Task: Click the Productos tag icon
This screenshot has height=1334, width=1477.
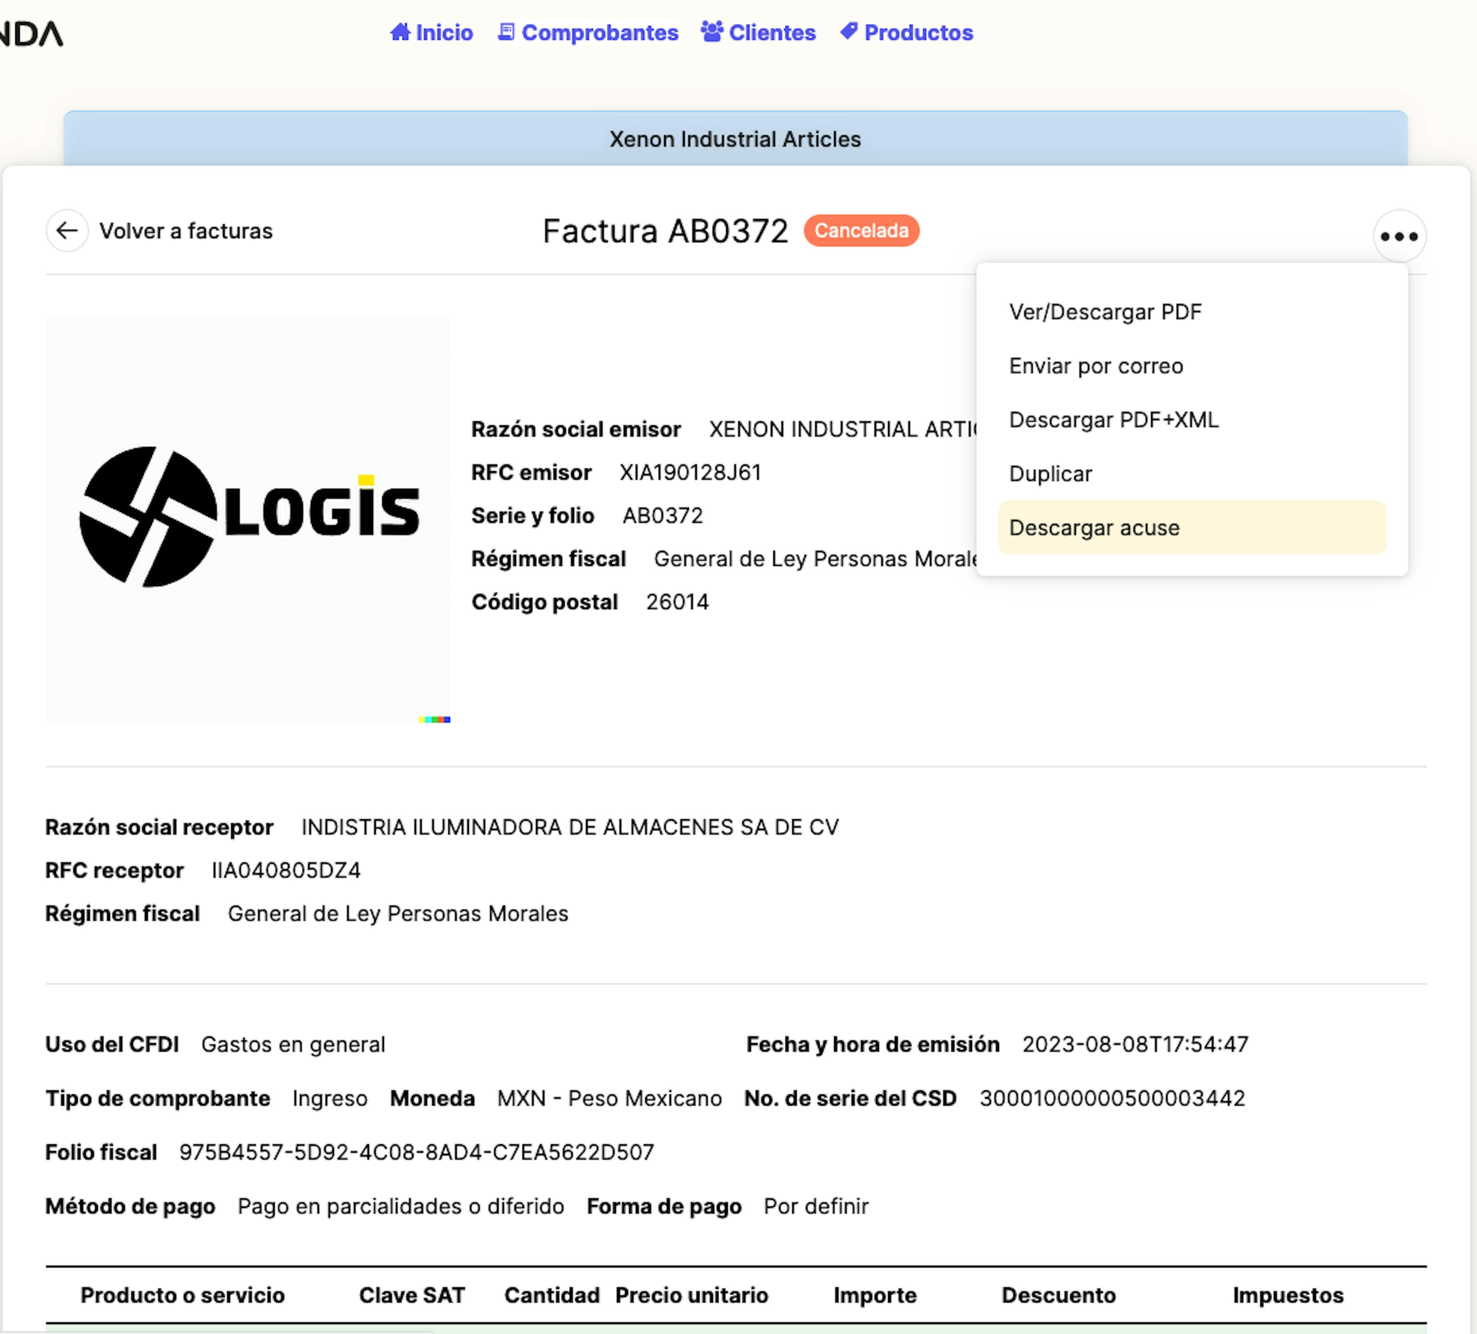Action: pyautogui.click(x=849, y=32)
